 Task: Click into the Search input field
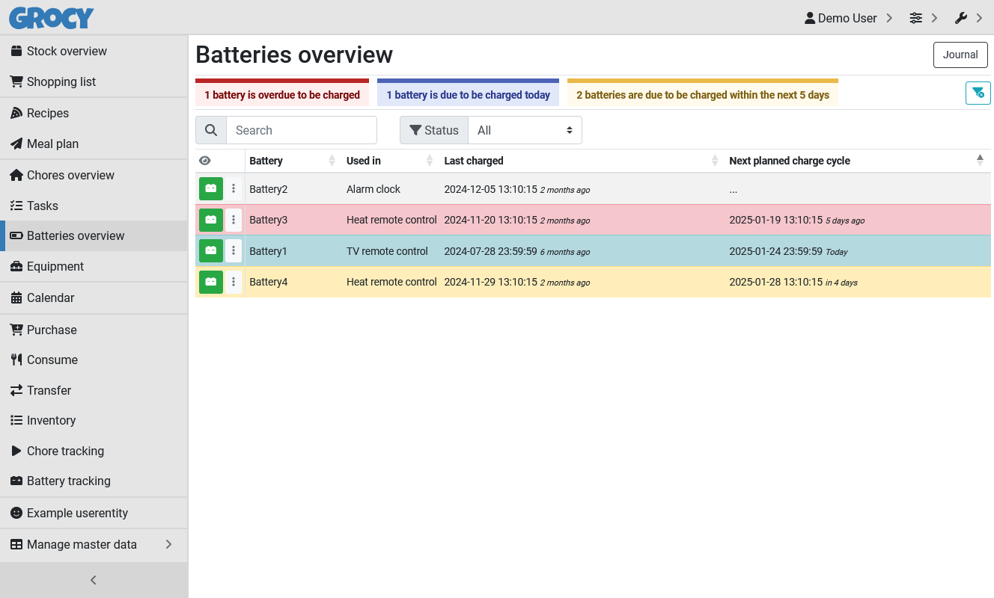pos(301,130)
